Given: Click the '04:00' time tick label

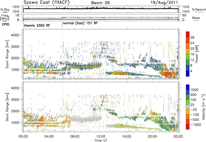Looking at the screenshot, I should (49, 137).
